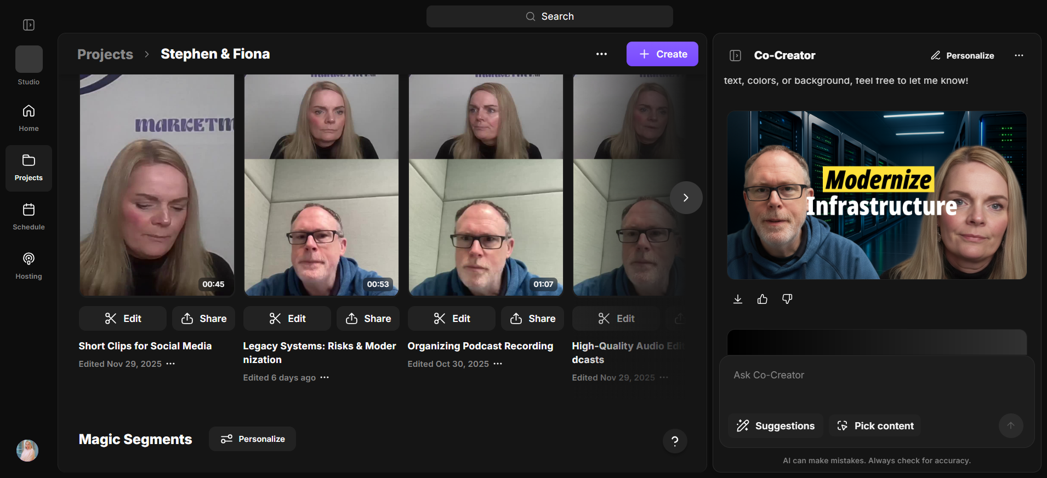Open Home from the sidebar

tap(29, 118)
